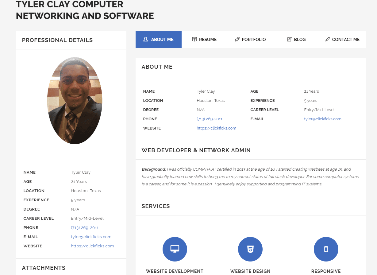
Task: Click the rocket icon beside Portfolio
Action: pyautogui.click(x=237, y=39)
